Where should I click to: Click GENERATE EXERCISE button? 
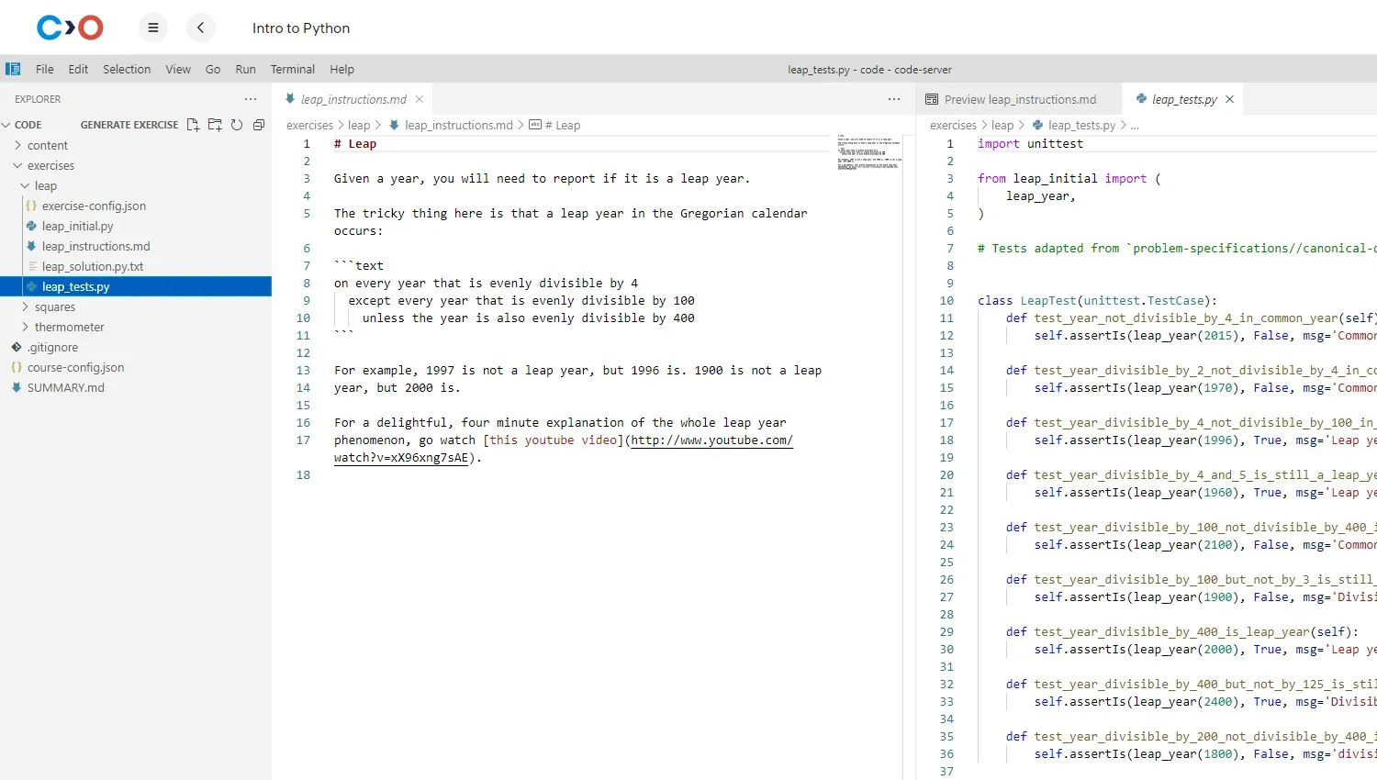point(129,125)
